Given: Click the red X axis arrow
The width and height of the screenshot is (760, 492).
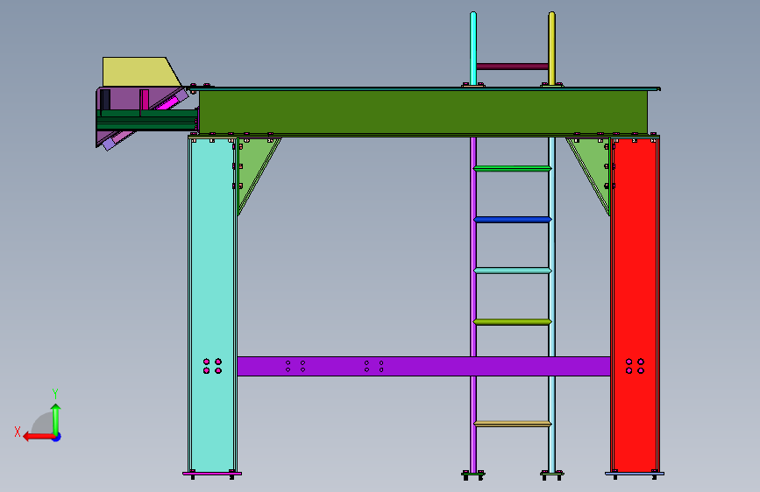Looking at the screenshot, I should click(39, 437).
